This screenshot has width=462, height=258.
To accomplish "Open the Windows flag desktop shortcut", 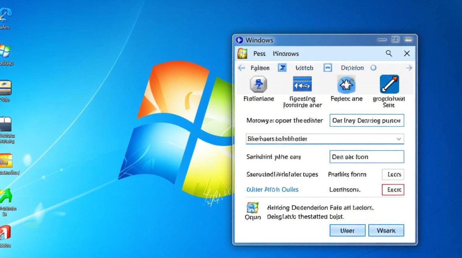I will click(5, 51).
